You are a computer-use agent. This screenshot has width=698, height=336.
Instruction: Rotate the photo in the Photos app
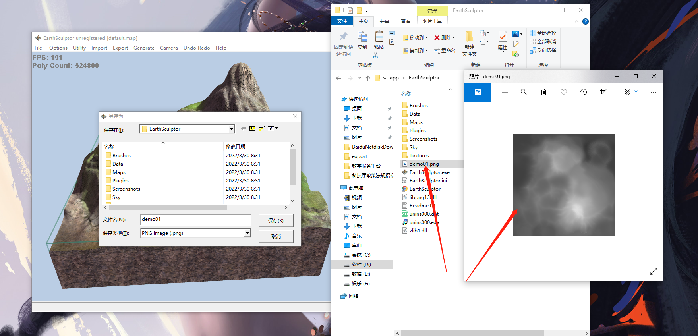pyautogui.click(x=584, y=92)
